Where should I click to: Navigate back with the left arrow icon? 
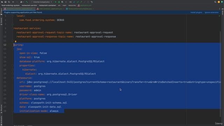[13, 2]
